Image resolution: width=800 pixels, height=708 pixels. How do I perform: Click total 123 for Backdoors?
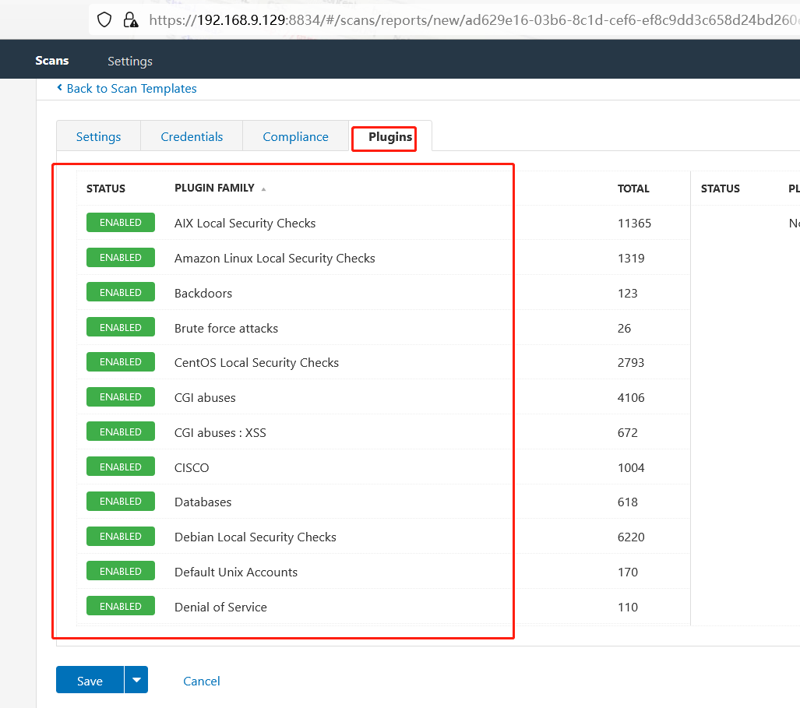[x=628, y=294]
